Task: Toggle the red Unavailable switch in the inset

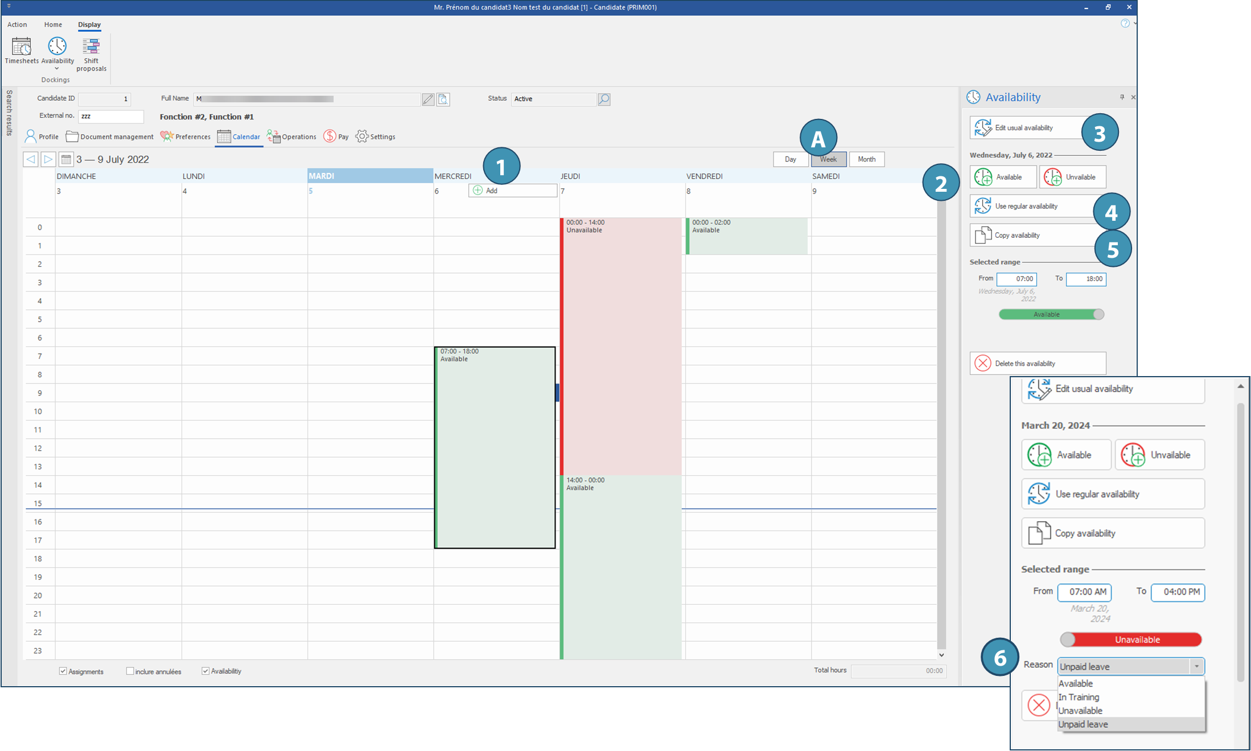Action: tap(1130, 639)
